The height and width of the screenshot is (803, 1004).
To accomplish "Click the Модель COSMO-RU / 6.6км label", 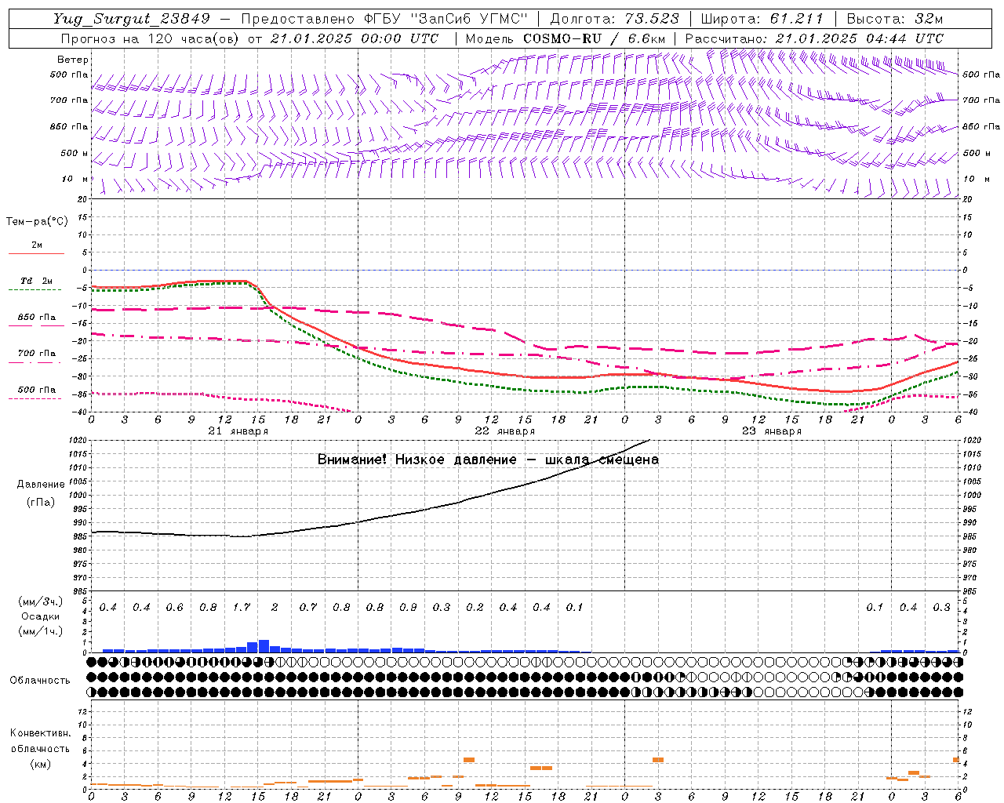I will [566, 38].
